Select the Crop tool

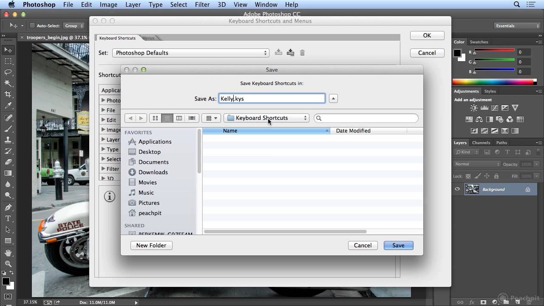[8, 94]
